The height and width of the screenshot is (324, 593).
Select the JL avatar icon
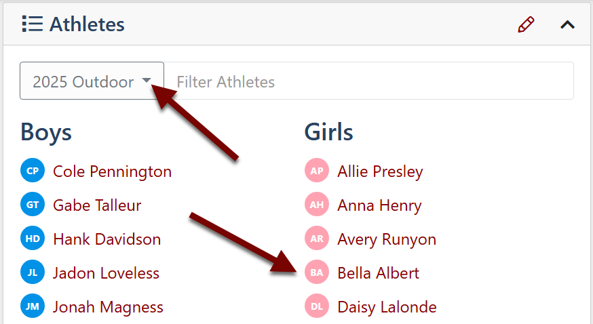click(x=33, y=272)
